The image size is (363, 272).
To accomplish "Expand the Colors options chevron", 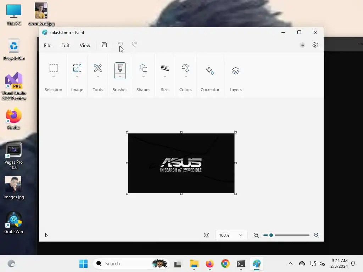I will pos(186,76).
